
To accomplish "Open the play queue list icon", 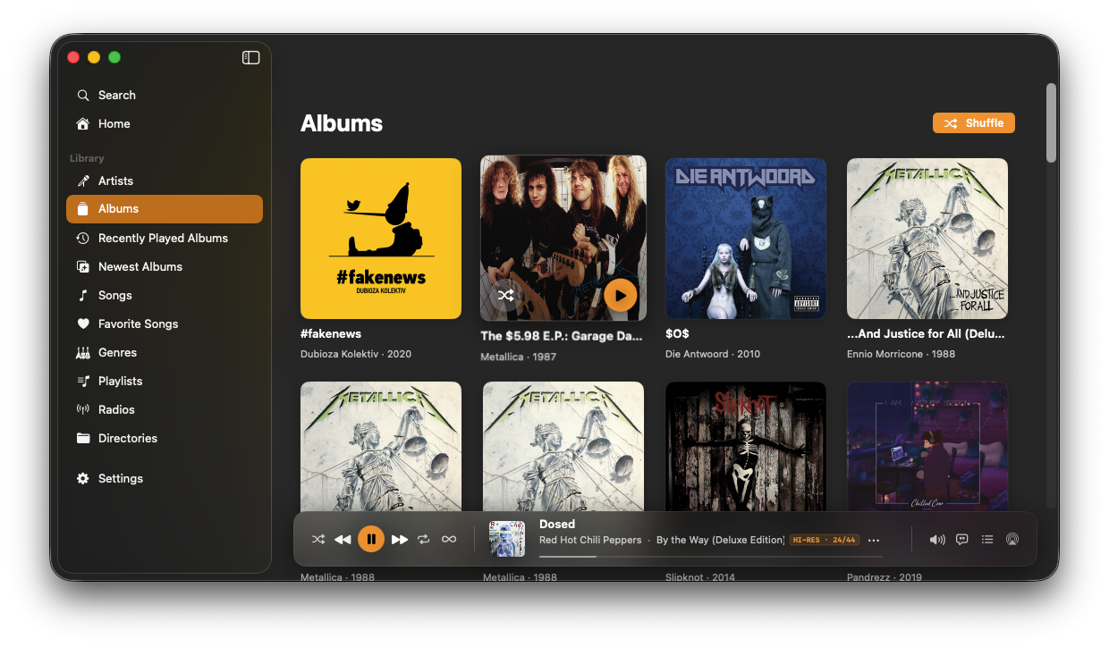I will (986, 539).
